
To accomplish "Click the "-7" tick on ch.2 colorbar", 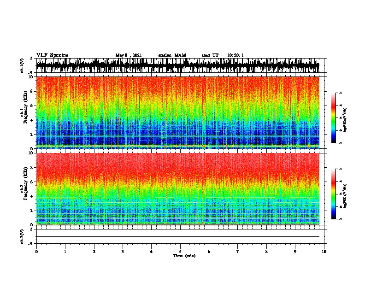I will tap(340, 219).
